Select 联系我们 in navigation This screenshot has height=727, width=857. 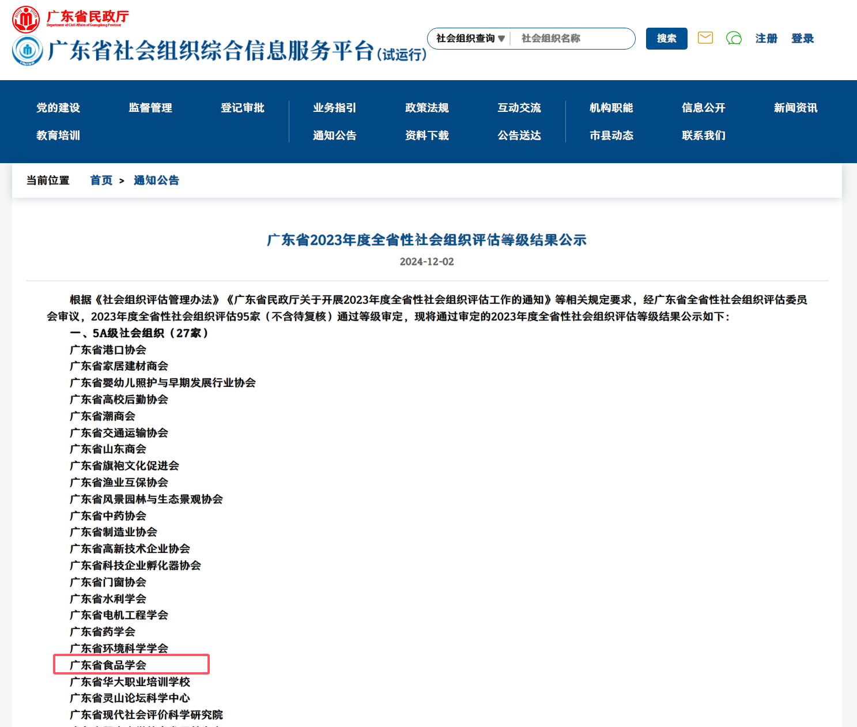pos(704,135)
